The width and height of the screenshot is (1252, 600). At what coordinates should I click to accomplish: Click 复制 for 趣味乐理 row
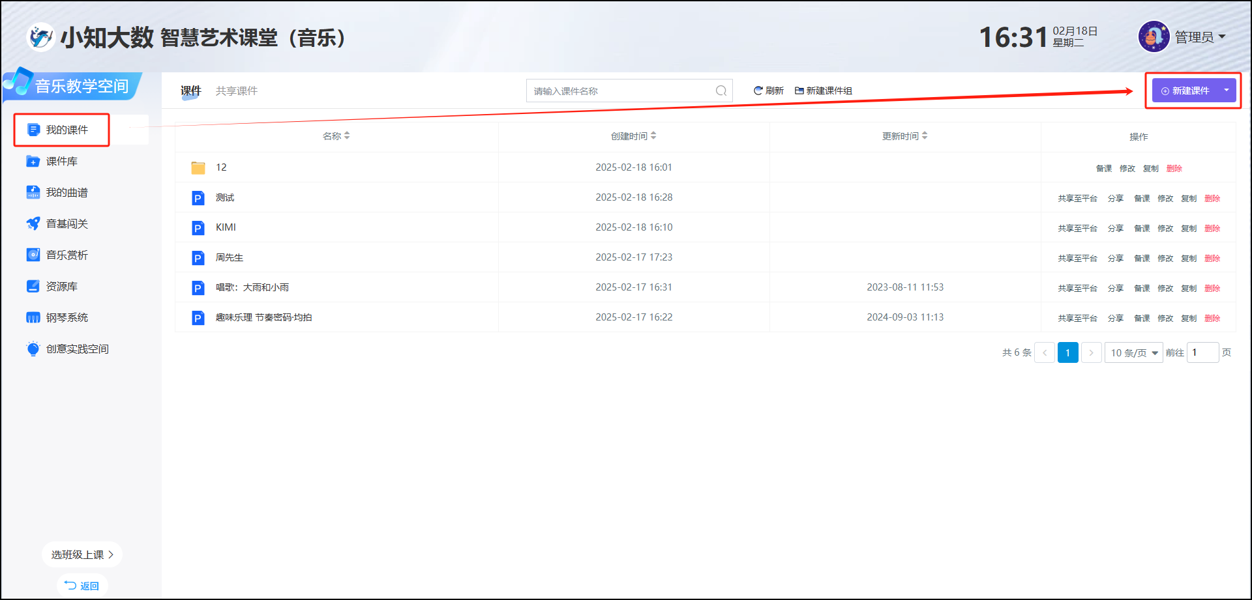[1189, 318]
